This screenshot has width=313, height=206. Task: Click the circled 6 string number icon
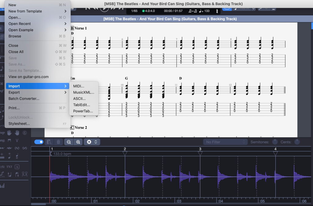tap(24, 133)
